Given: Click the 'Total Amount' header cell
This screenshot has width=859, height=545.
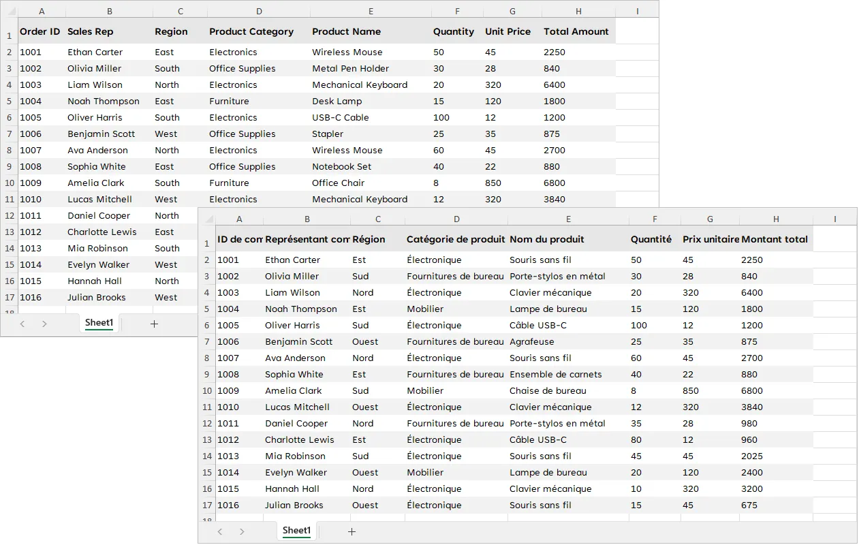Looking at the screenshot, I should point(578,31).
